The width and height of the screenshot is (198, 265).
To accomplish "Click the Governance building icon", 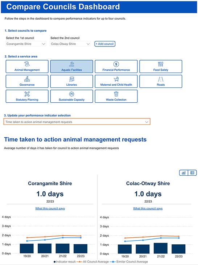I will pyautogui.click(x=27, y=79).
